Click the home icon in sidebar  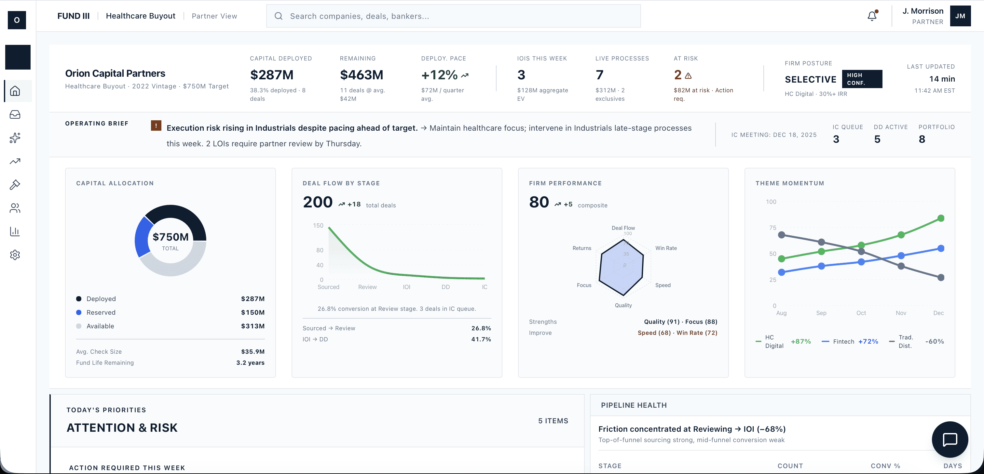(15, 91)
